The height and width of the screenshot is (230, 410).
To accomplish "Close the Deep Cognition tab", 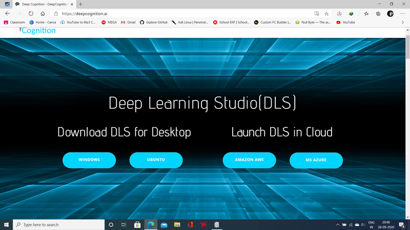I will coord(72,4).
